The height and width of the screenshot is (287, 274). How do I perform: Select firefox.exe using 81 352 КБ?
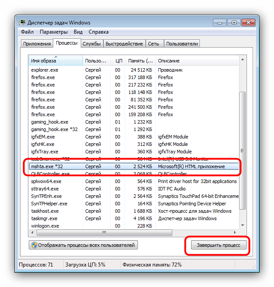tap(134, 100)
